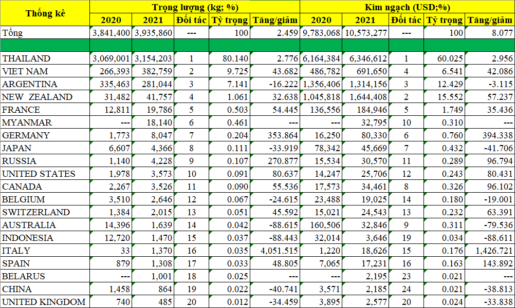Click the UNITED STATES row label
The image size is (516, 308).
point(45,174)
